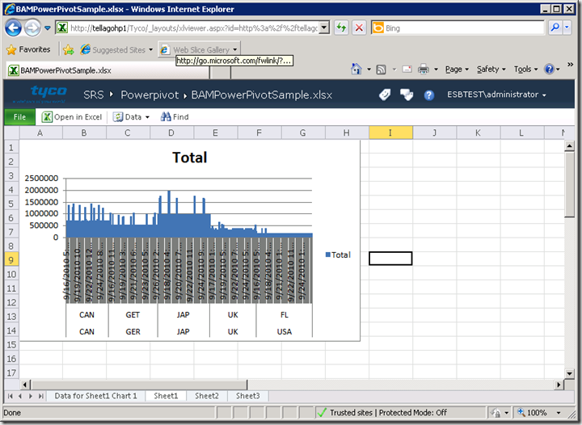Print the page with printer icon

tap(423, 69)
